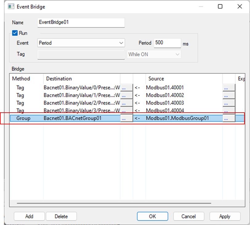The image size is (250, 225).
Task: Browse destination for the Modbus01.40002 row
Action: click(x=126, y=95)
